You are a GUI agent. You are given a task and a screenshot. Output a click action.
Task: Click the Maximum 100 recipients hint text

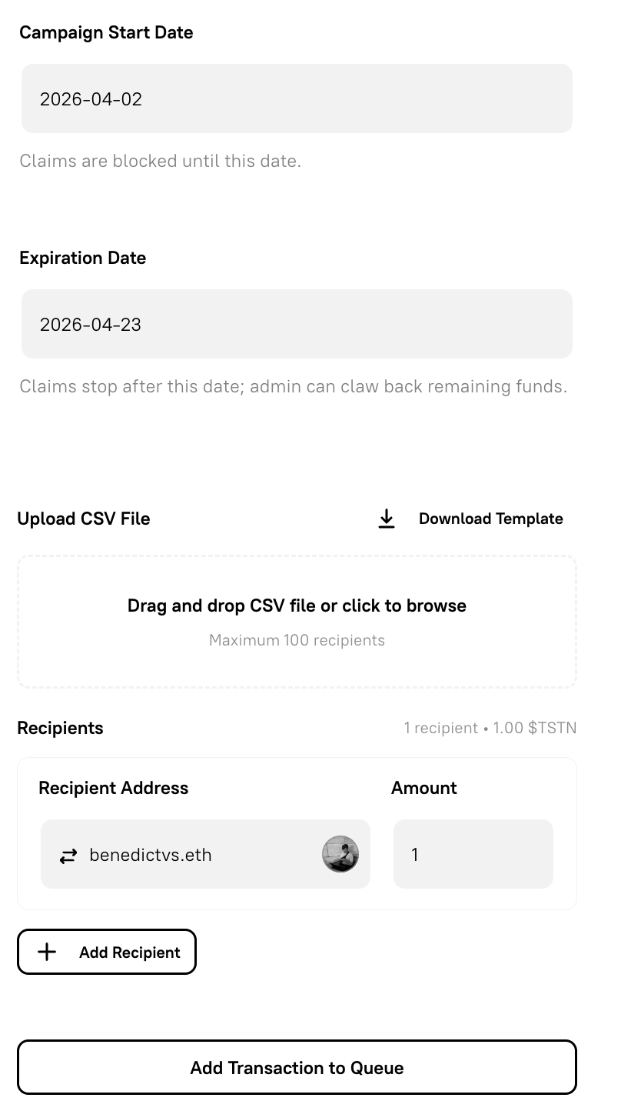coord(297,639)
